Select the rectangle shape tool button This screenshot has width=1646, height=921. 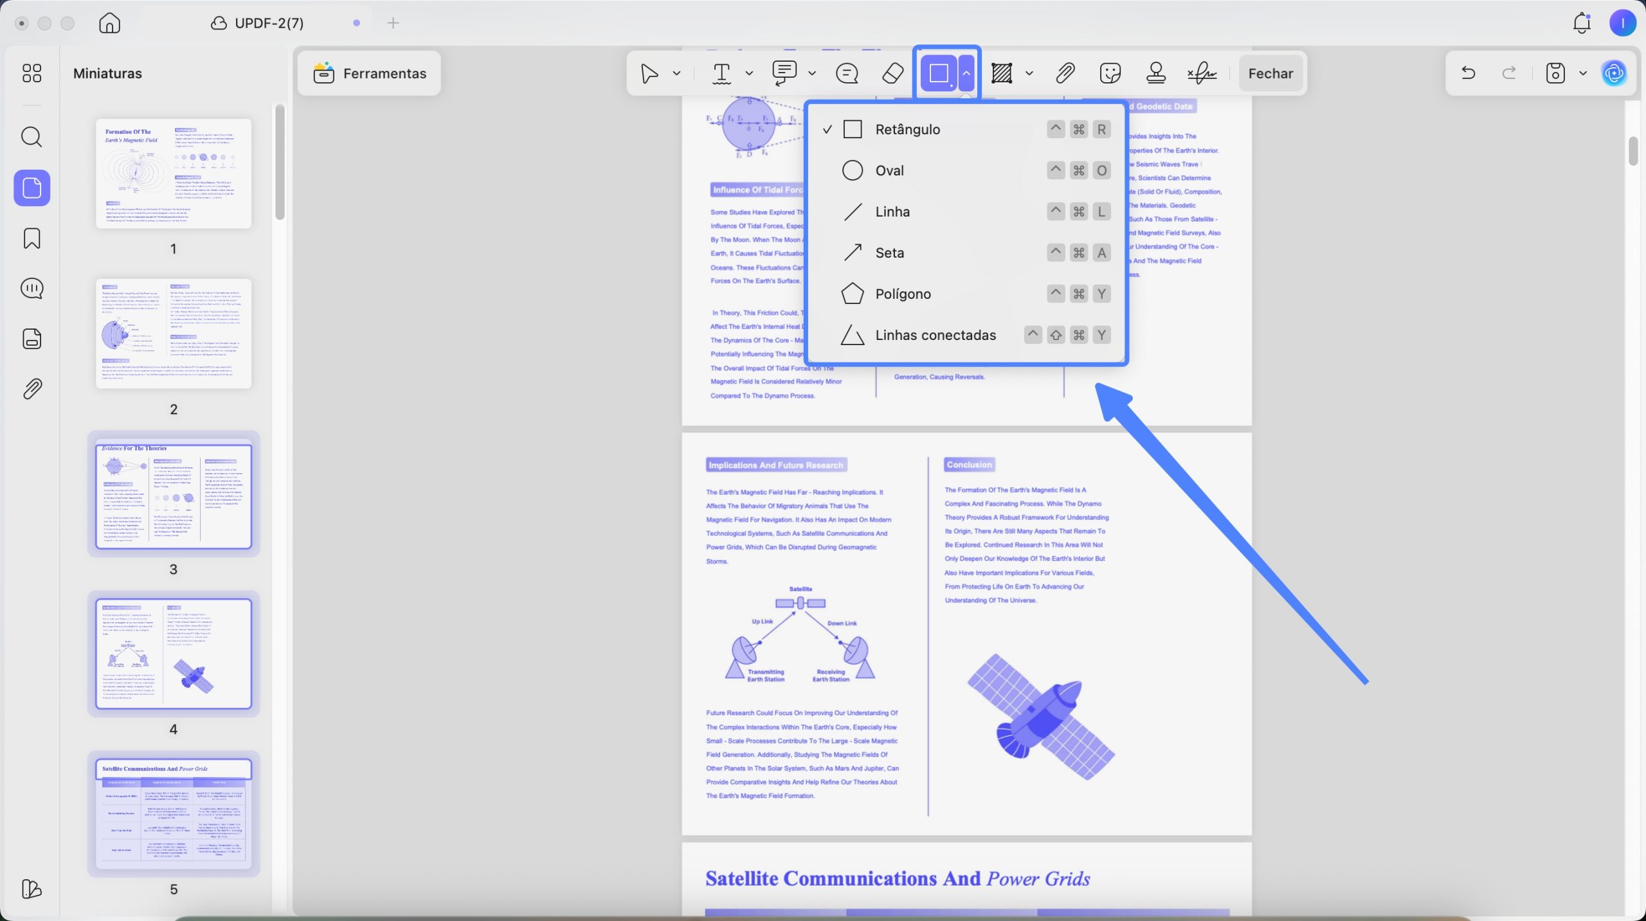pos(939,73)
